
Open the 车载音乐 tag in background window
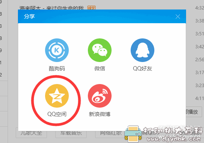click(71, 133)
